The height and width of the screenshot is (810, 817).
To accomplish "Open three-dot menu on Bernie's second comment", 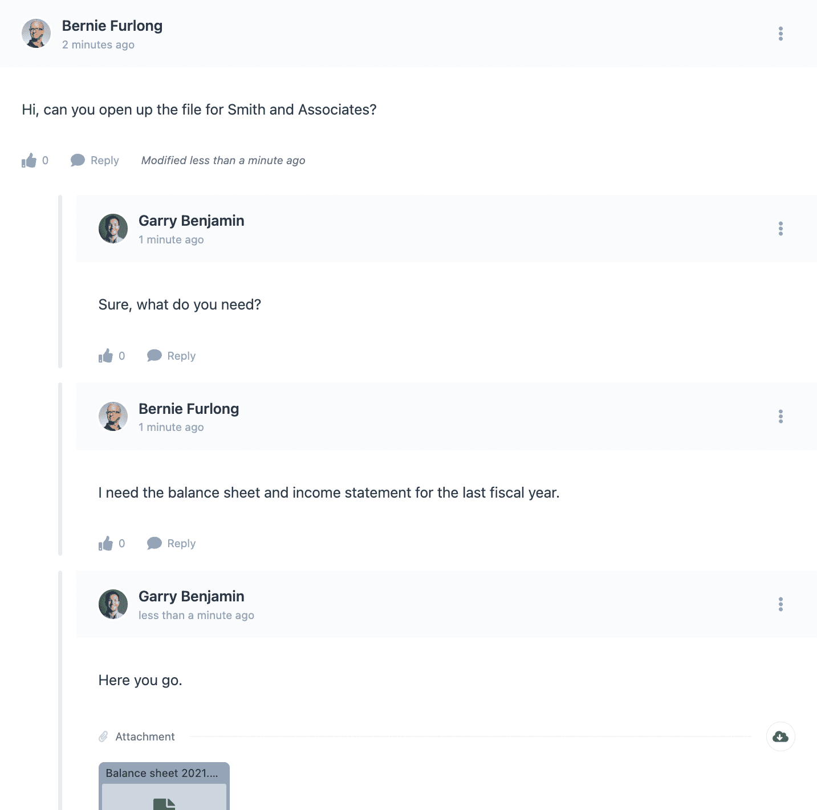I will [x=781, y=416].
